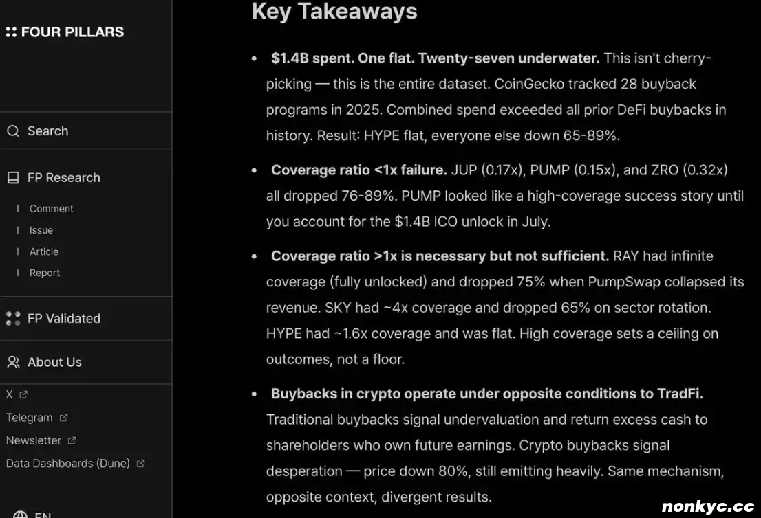Image resolution: width=761 pixels, height=518 pixels.
Task: Click the FP Research book icon
Action: point(13,178)
